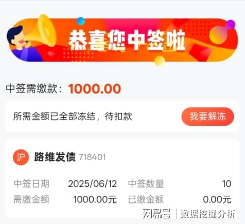Click the orange 沪 exchange icon
This screenshot has width=245, height=224.
pos(21,157)
